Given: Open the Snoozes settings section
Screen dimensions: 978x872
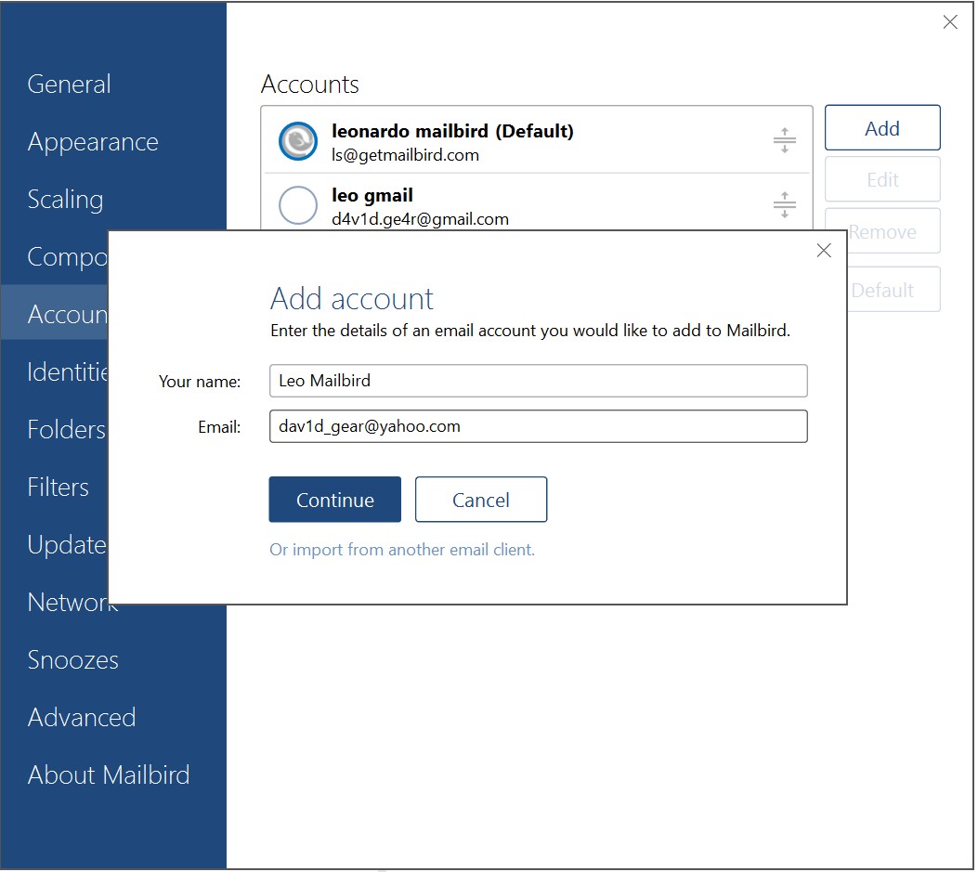Looking at the screenshot, I should point(73,660).
